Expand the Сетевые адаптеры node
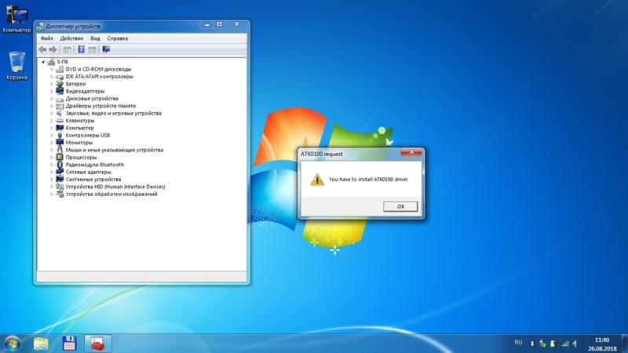This screenshot has width=628, height=353. coord(51,172)
